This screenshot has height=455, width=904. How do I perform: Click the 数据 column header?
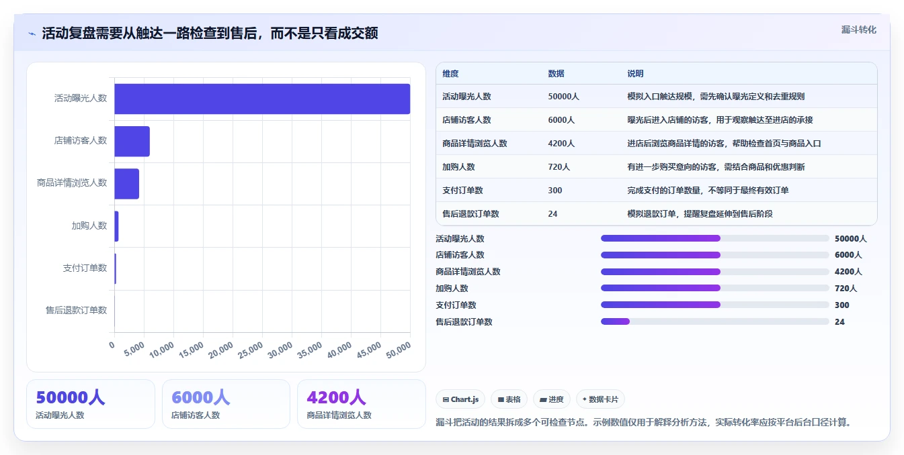556,73
